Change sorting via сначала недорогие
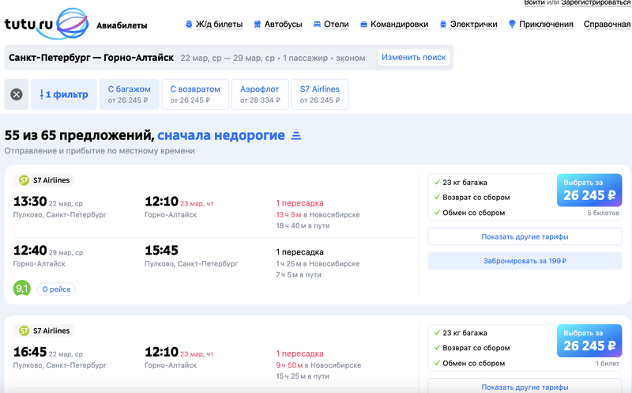Viewport: 632px width, 393px height. [221, 135]
